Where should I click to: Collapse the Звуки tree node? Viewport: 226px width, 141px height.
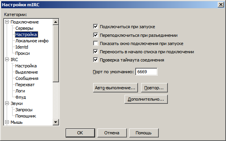[x=7, y=103]
